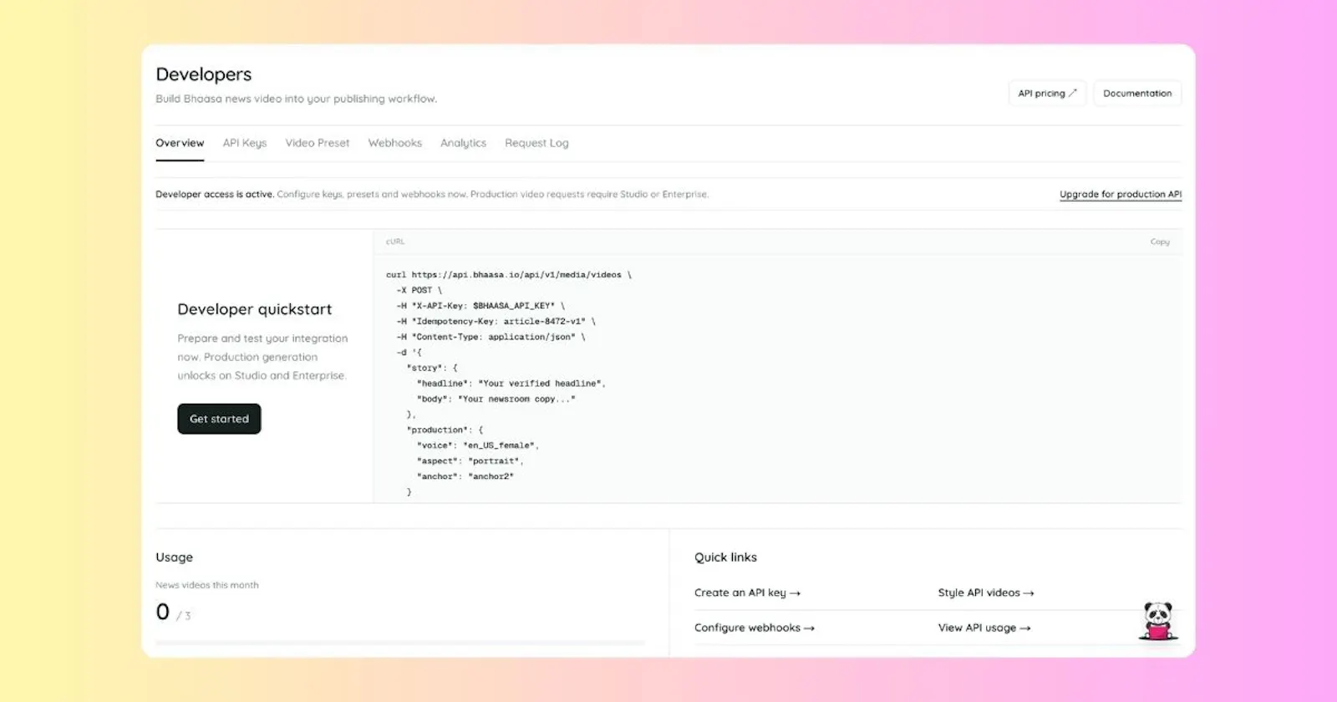The image size is (1337, 702).
Task: Click the Content-Type header line
Action: pos(491,337)
